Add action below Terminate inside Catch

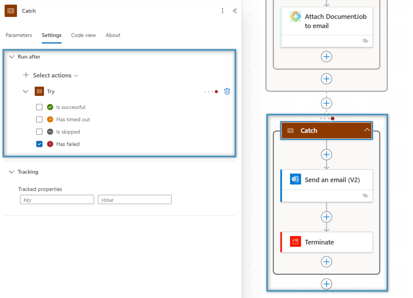click(326, 262)
